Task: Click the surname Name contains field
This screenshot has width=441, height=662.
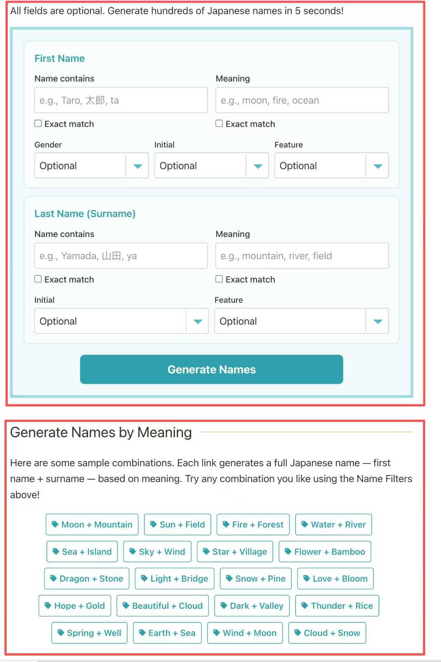Action: [x=121, y=255]
